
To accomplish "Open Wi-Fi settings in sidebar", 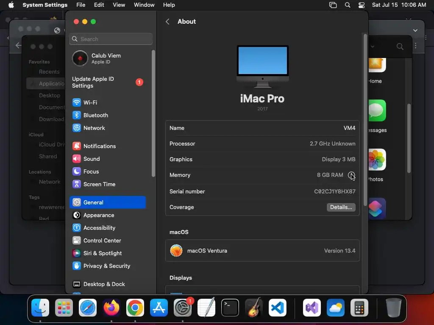I will pyautogui.click(x=108, y=102).
